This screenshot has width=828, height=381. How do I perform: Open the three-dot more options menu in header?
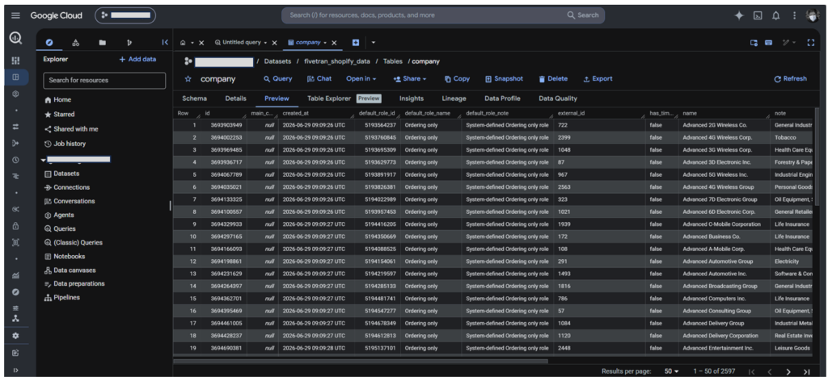(794, 15)
